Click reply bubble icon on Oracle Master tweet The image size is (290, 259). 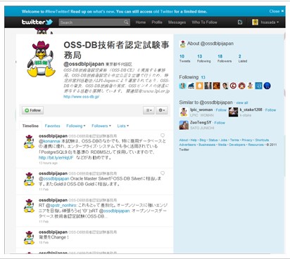[x=163, y=173]
